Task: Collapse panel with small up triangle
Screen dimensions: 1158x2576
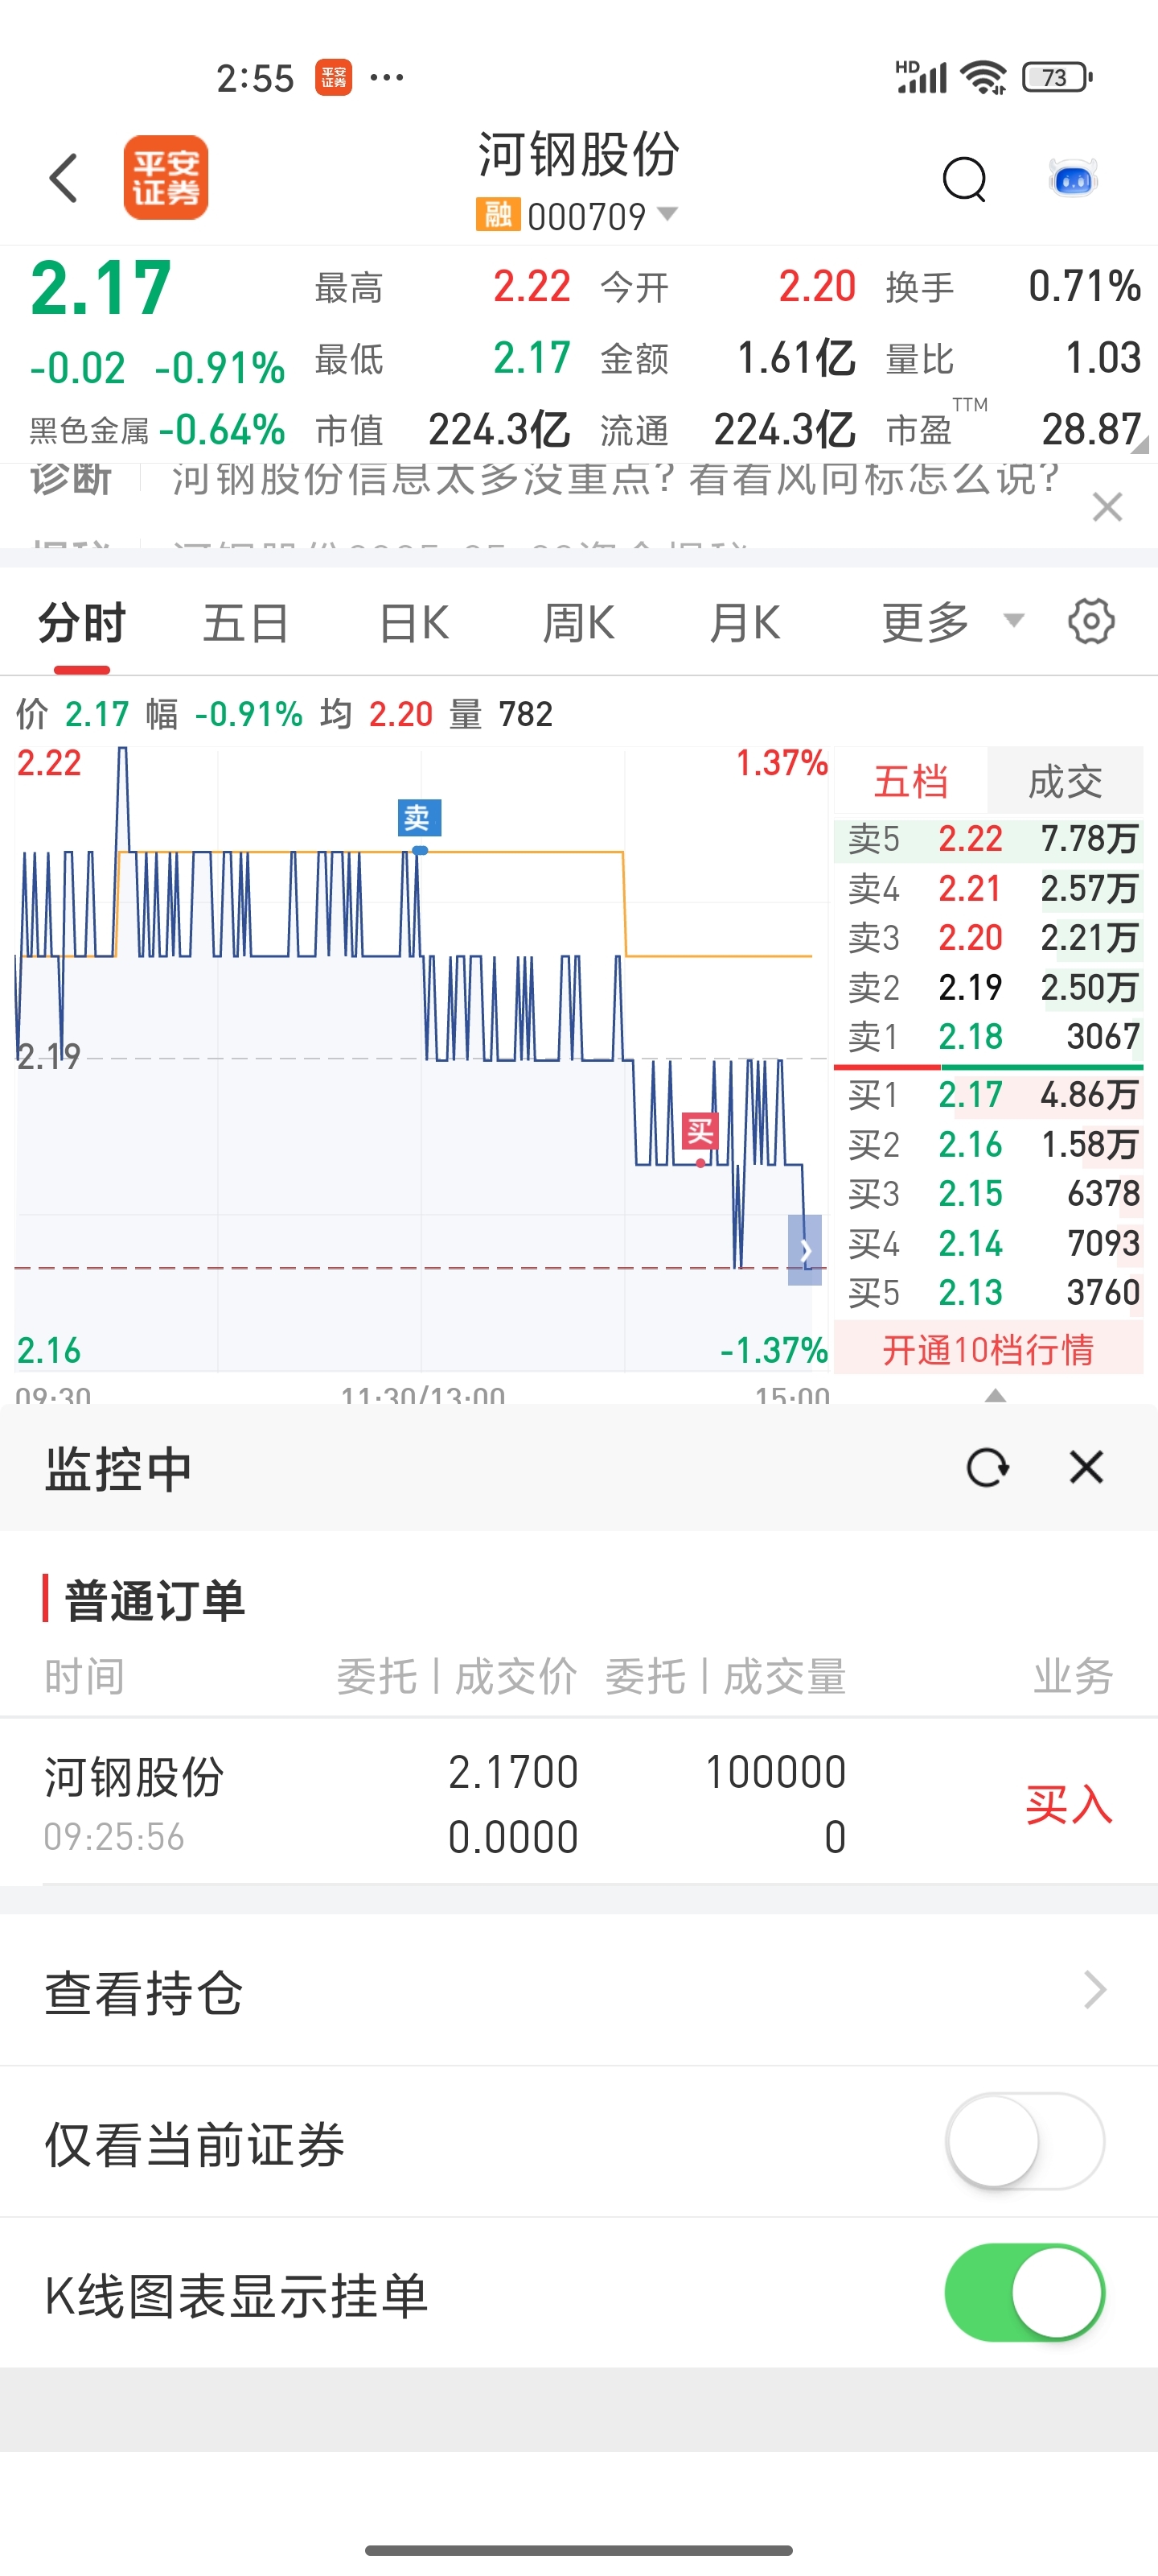Action: click(x=995, y=1395)
